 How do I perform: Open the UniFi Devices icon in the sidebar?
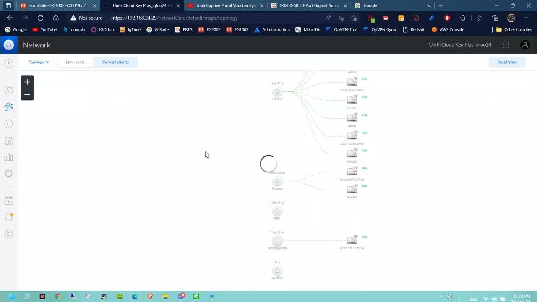[x=9, y=124]
